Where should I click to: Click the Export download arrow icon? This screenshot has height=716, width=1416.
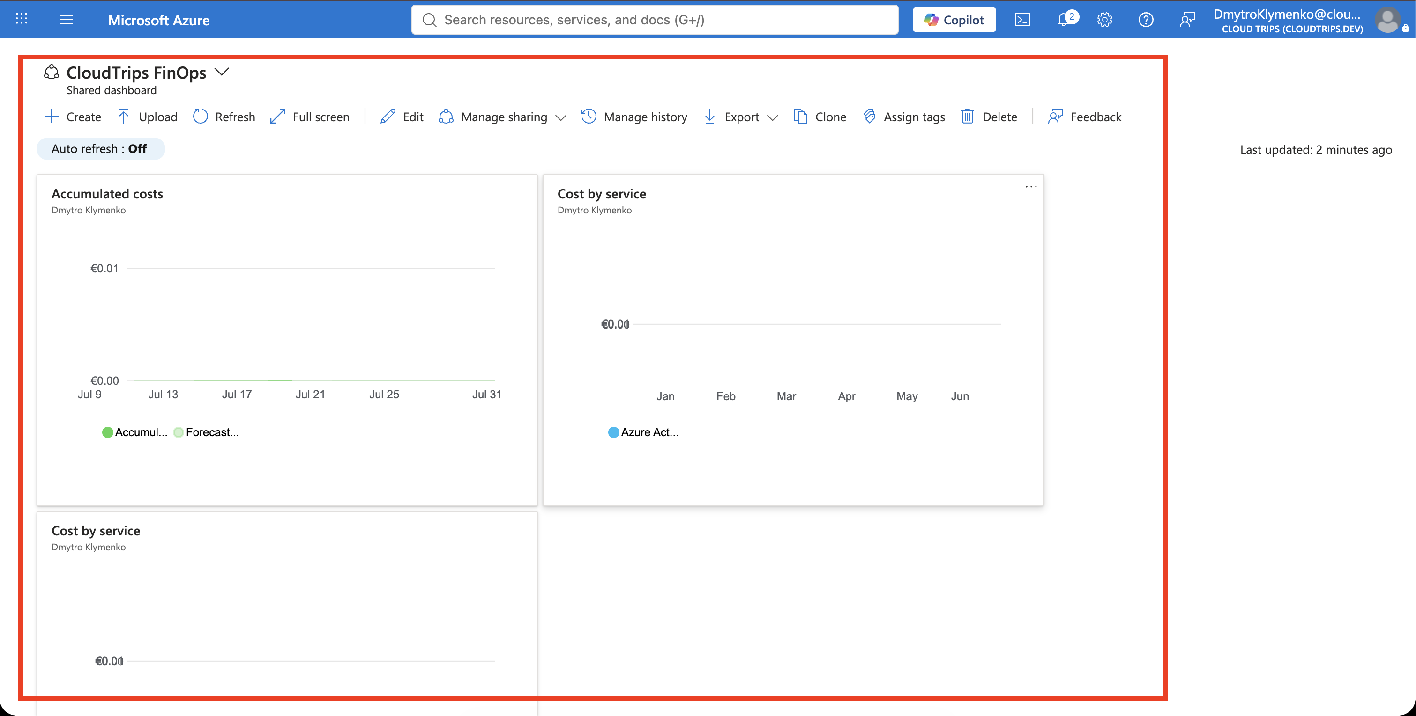[710, 117]
